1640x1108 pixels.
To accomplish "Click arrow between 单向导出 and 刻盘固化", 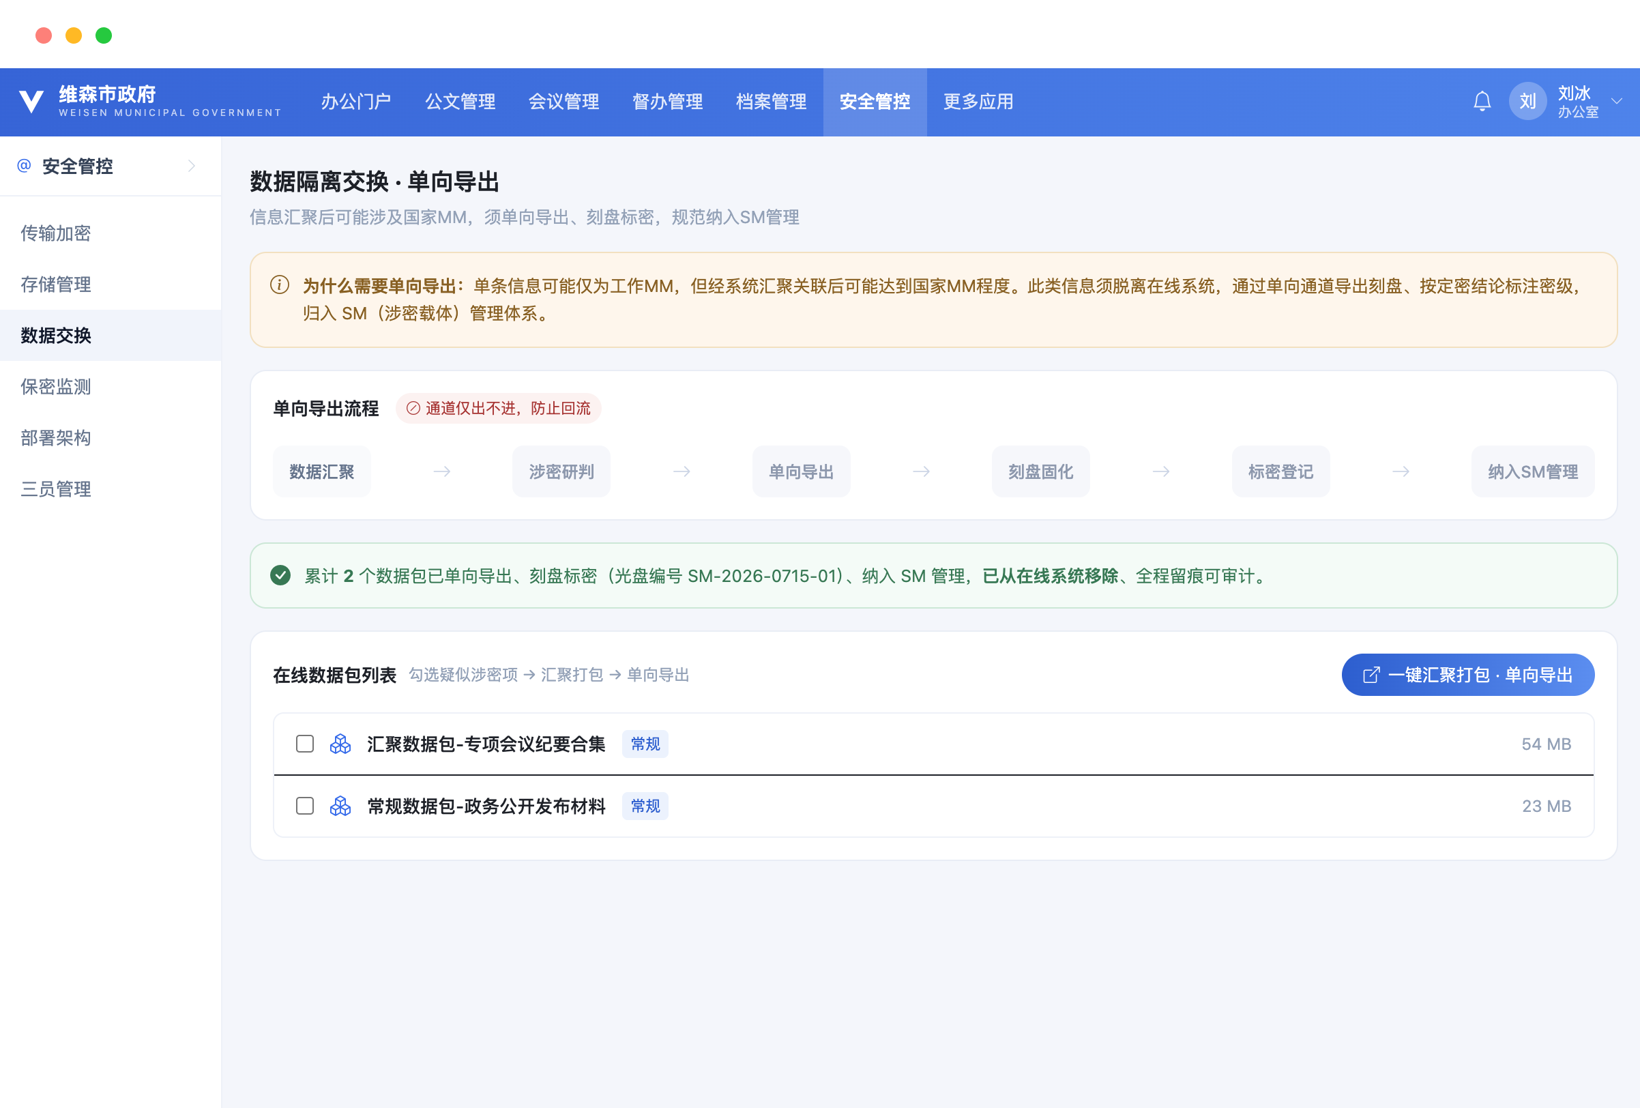I will pos(921,471).
